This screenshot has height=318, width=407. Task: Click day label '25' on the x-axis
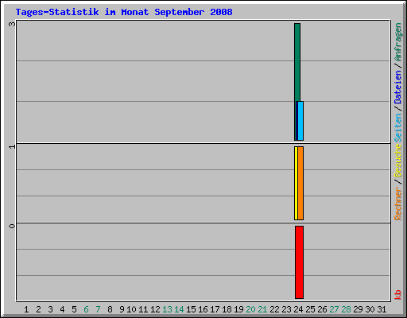tap(310, 309)
